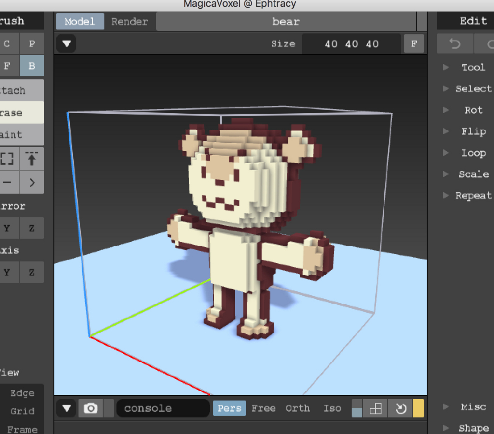The image size is (494, 434).
Task: Click the Edit panel header
Action: (467, 21)
